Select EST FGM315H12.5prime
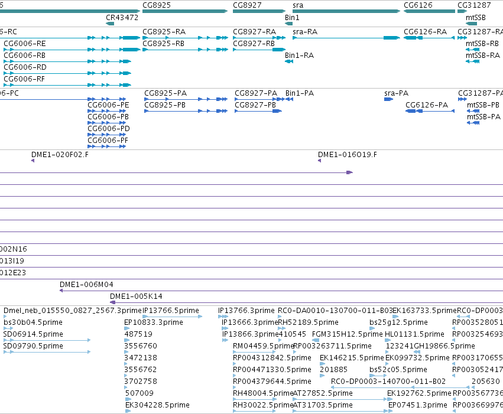Screen dimensions: 503x414 [348, 334]
